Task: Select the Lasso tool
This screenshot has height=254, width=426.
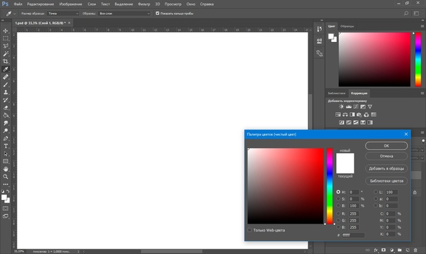Action: click(5, 46)
